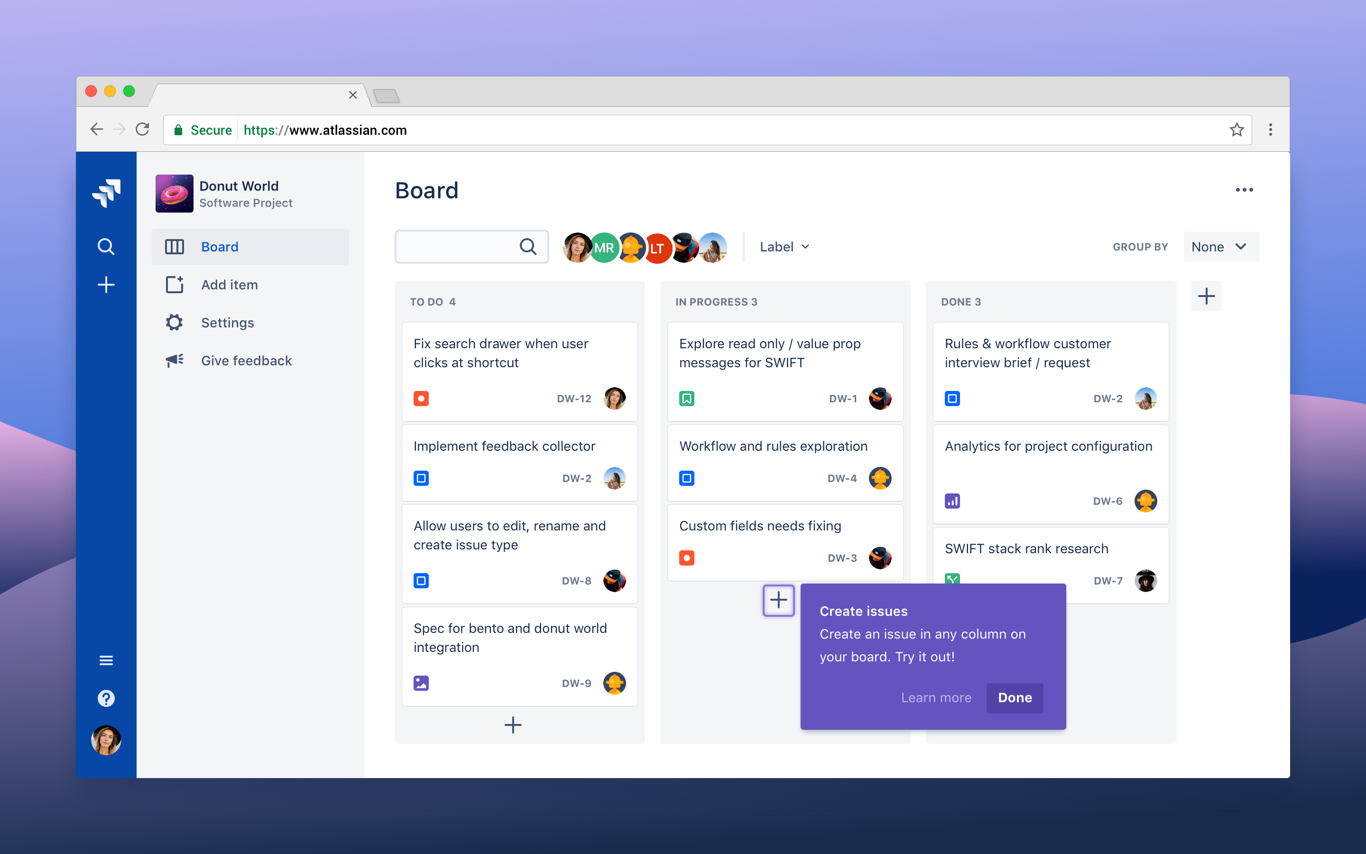Select Add item in the project menu
Screen dimensions: 1366x854
click(229, 285)
